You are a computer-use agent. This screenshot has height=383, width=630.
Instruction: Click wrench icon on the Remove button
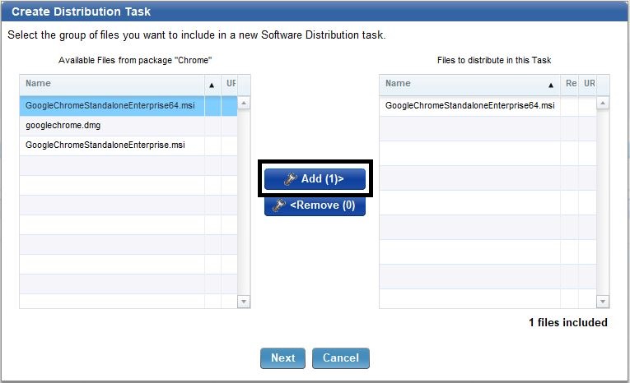point(279,205)
